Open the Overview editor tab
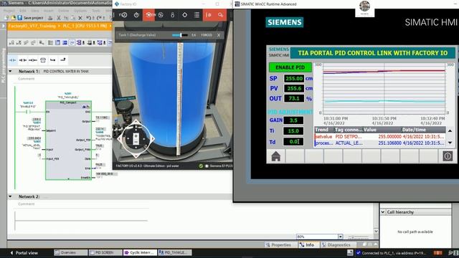The image size is (459, 258). point(70,252)
